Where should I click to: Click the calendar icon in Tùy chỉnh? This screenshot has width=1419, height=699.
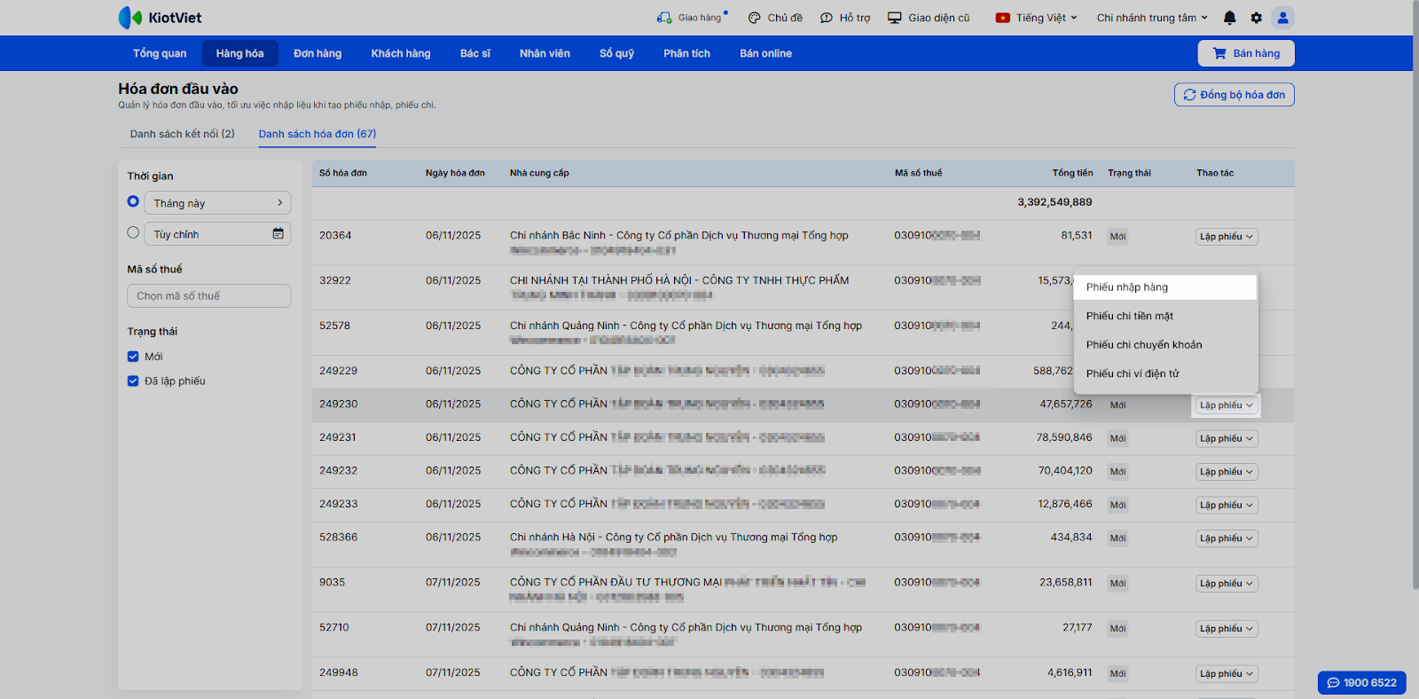(278, 234)
